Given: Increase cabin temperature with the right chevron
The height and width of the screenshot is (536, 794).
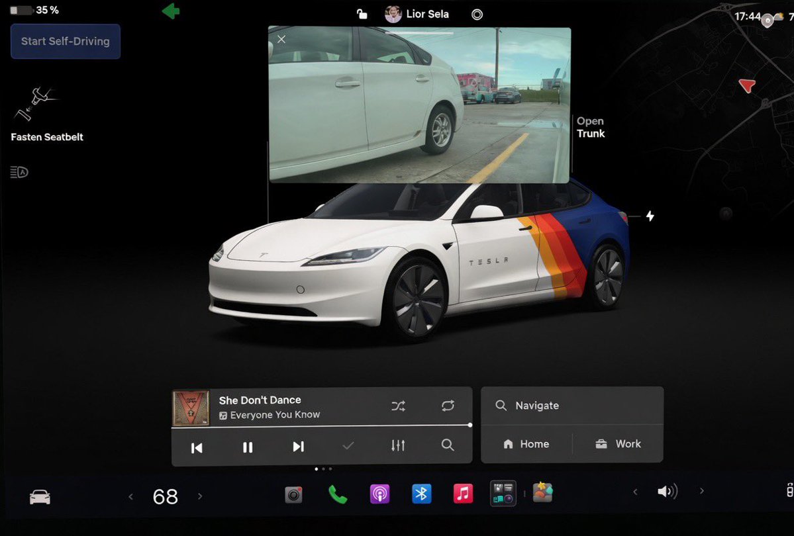Looking at the screenshot, I should pos(200,496).
